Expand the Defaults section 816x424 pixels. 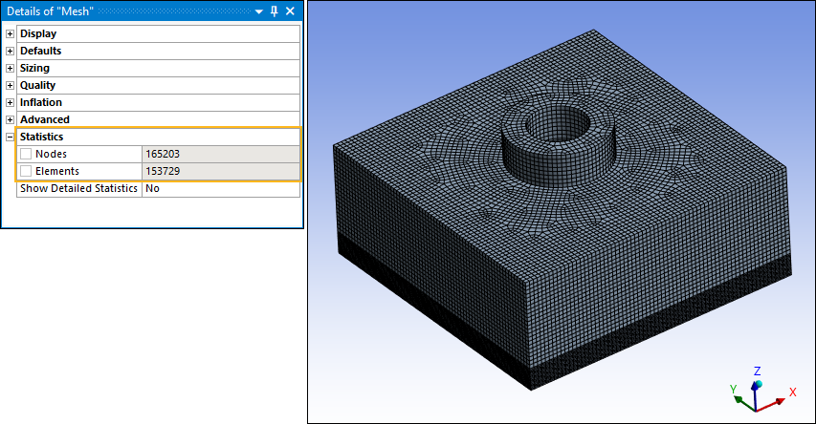[11, 51]
